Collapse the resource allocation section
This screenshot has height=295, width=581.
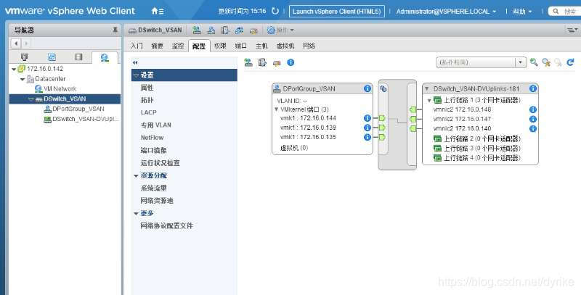pos(136,175)
